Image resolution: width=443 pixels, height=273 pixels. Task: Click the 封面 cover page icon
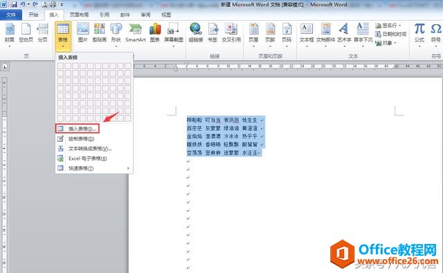point(10,29)
